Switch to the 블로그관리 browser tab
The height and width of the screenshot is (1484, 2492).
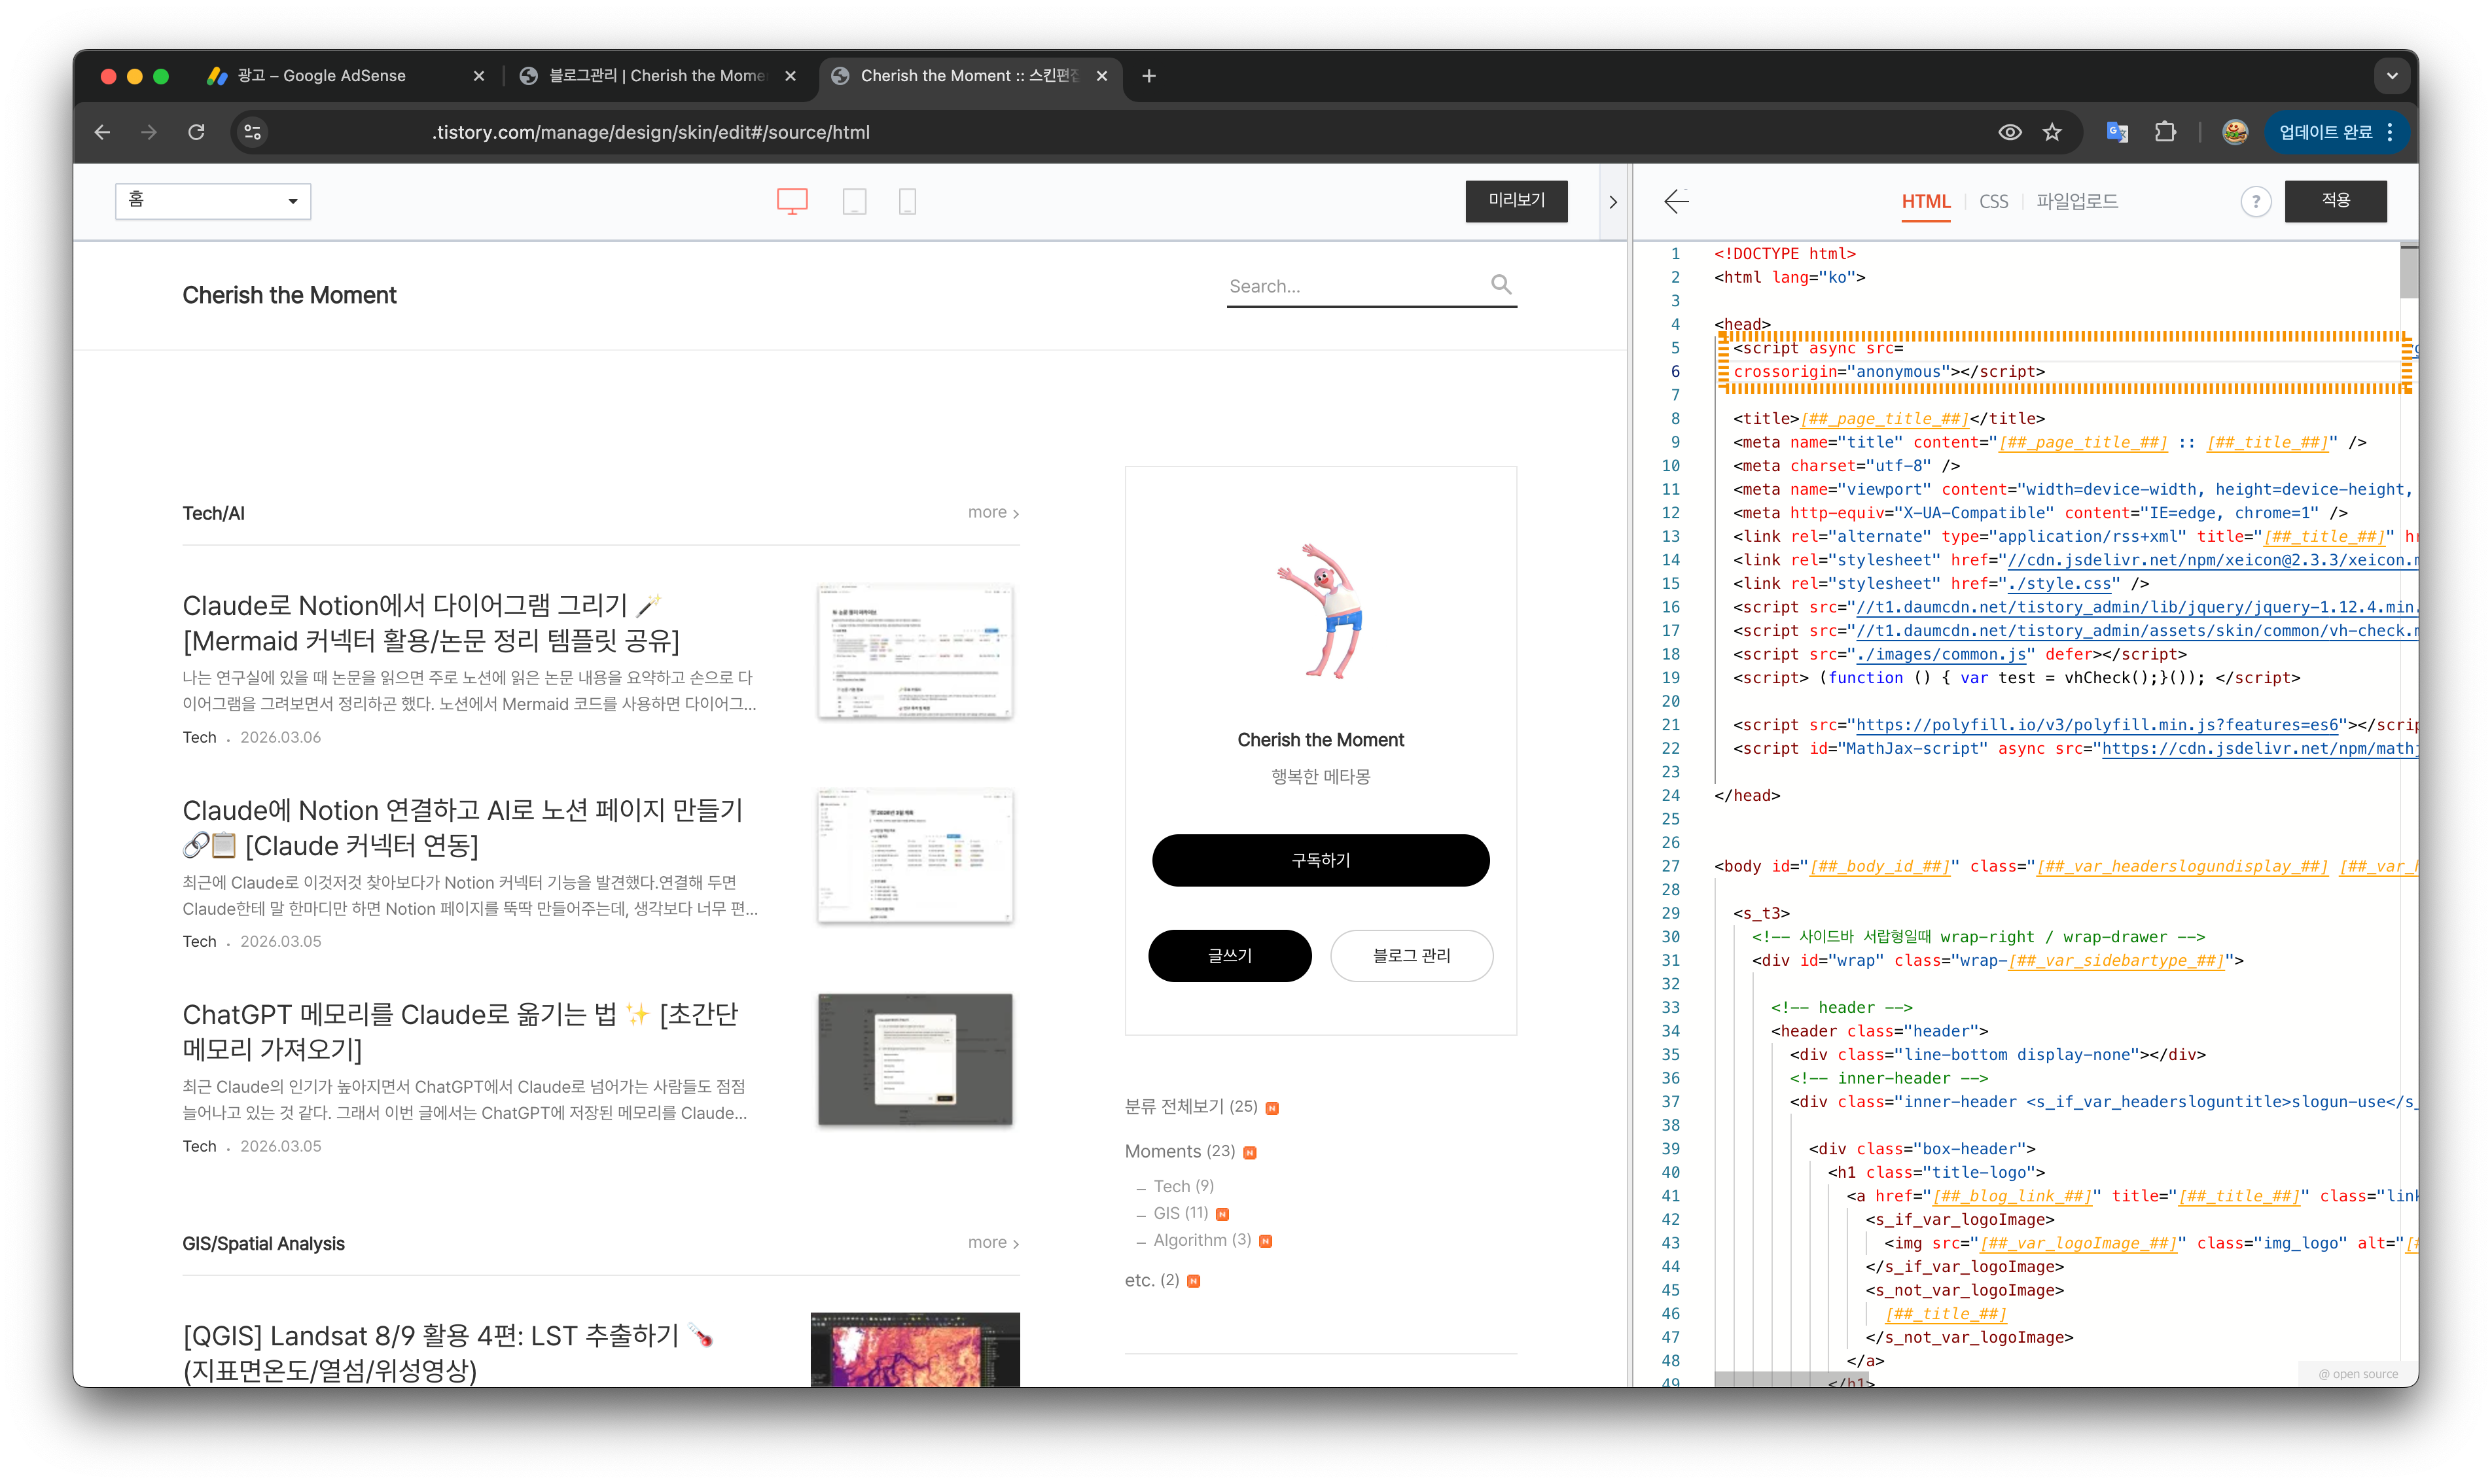[x=658, y=76]
